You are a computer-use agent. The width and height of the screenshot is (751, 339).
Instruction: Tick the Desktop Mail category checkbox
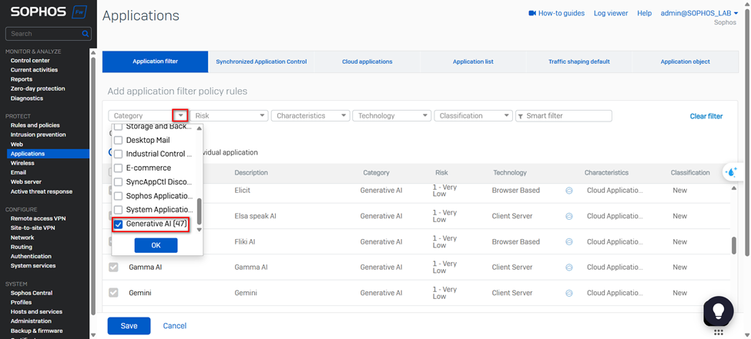tap(119, 141)
